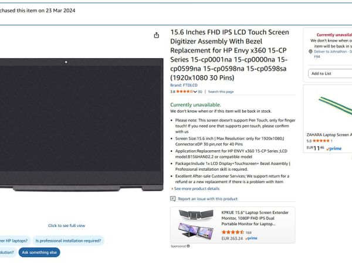
Task: Click the star rating icons under Brand
Action: tap(185, 92)
